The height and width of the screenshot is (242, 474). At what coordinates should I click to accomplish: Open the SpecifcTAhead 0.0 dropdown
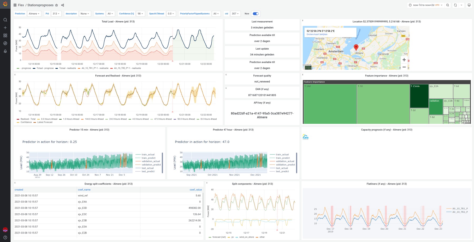tap(171, 14)
